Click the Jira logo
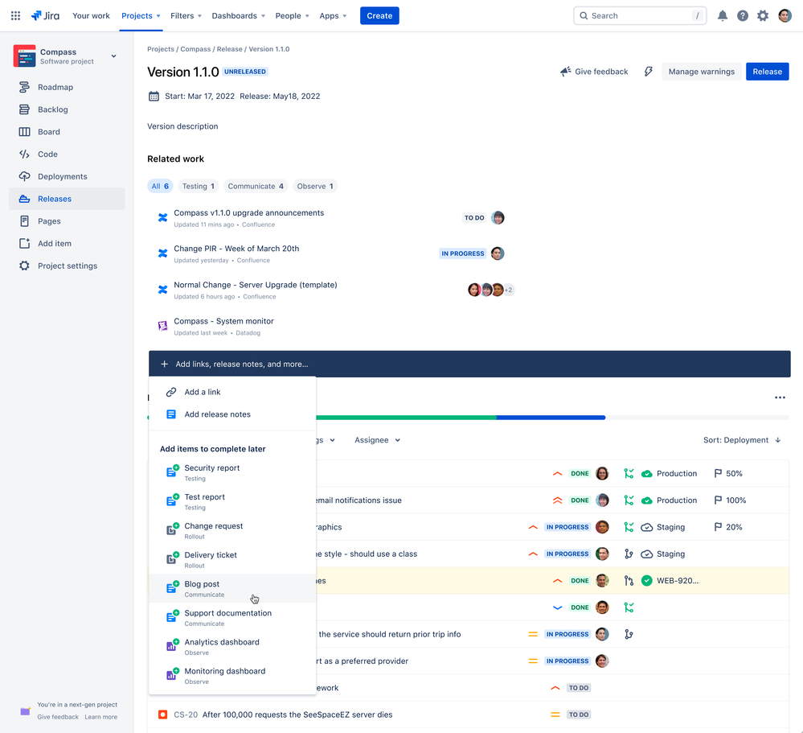 point(45,15)
